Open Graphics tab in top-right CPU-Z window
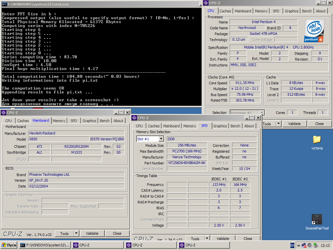 pos(291,11)
